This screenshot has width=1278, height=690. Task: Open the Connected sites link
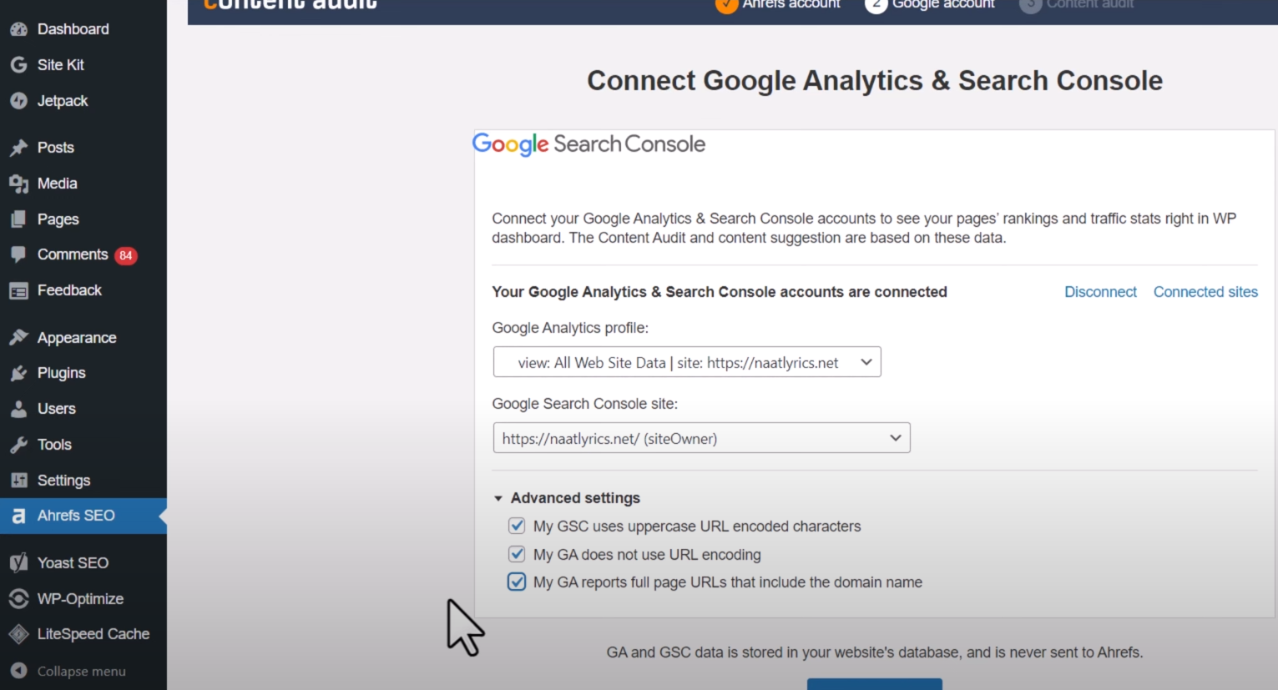(x=1205, y=292)
